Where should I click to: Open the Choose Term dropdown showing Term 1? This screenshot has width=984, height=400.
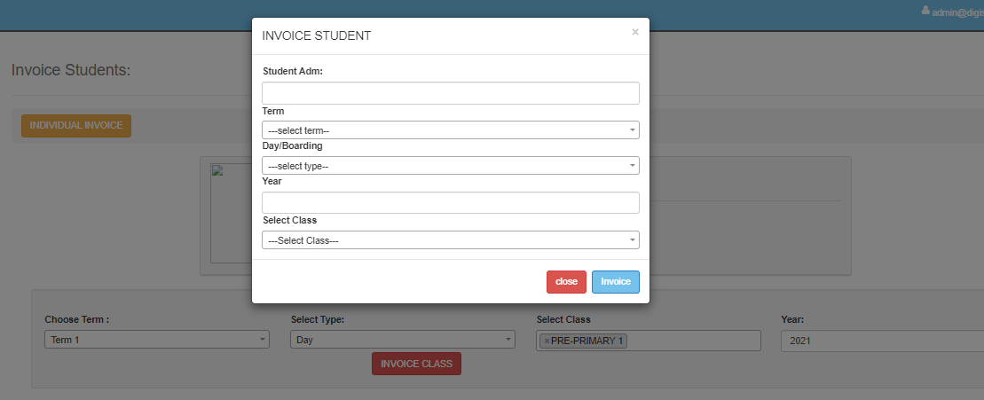[x=156, y=340]
